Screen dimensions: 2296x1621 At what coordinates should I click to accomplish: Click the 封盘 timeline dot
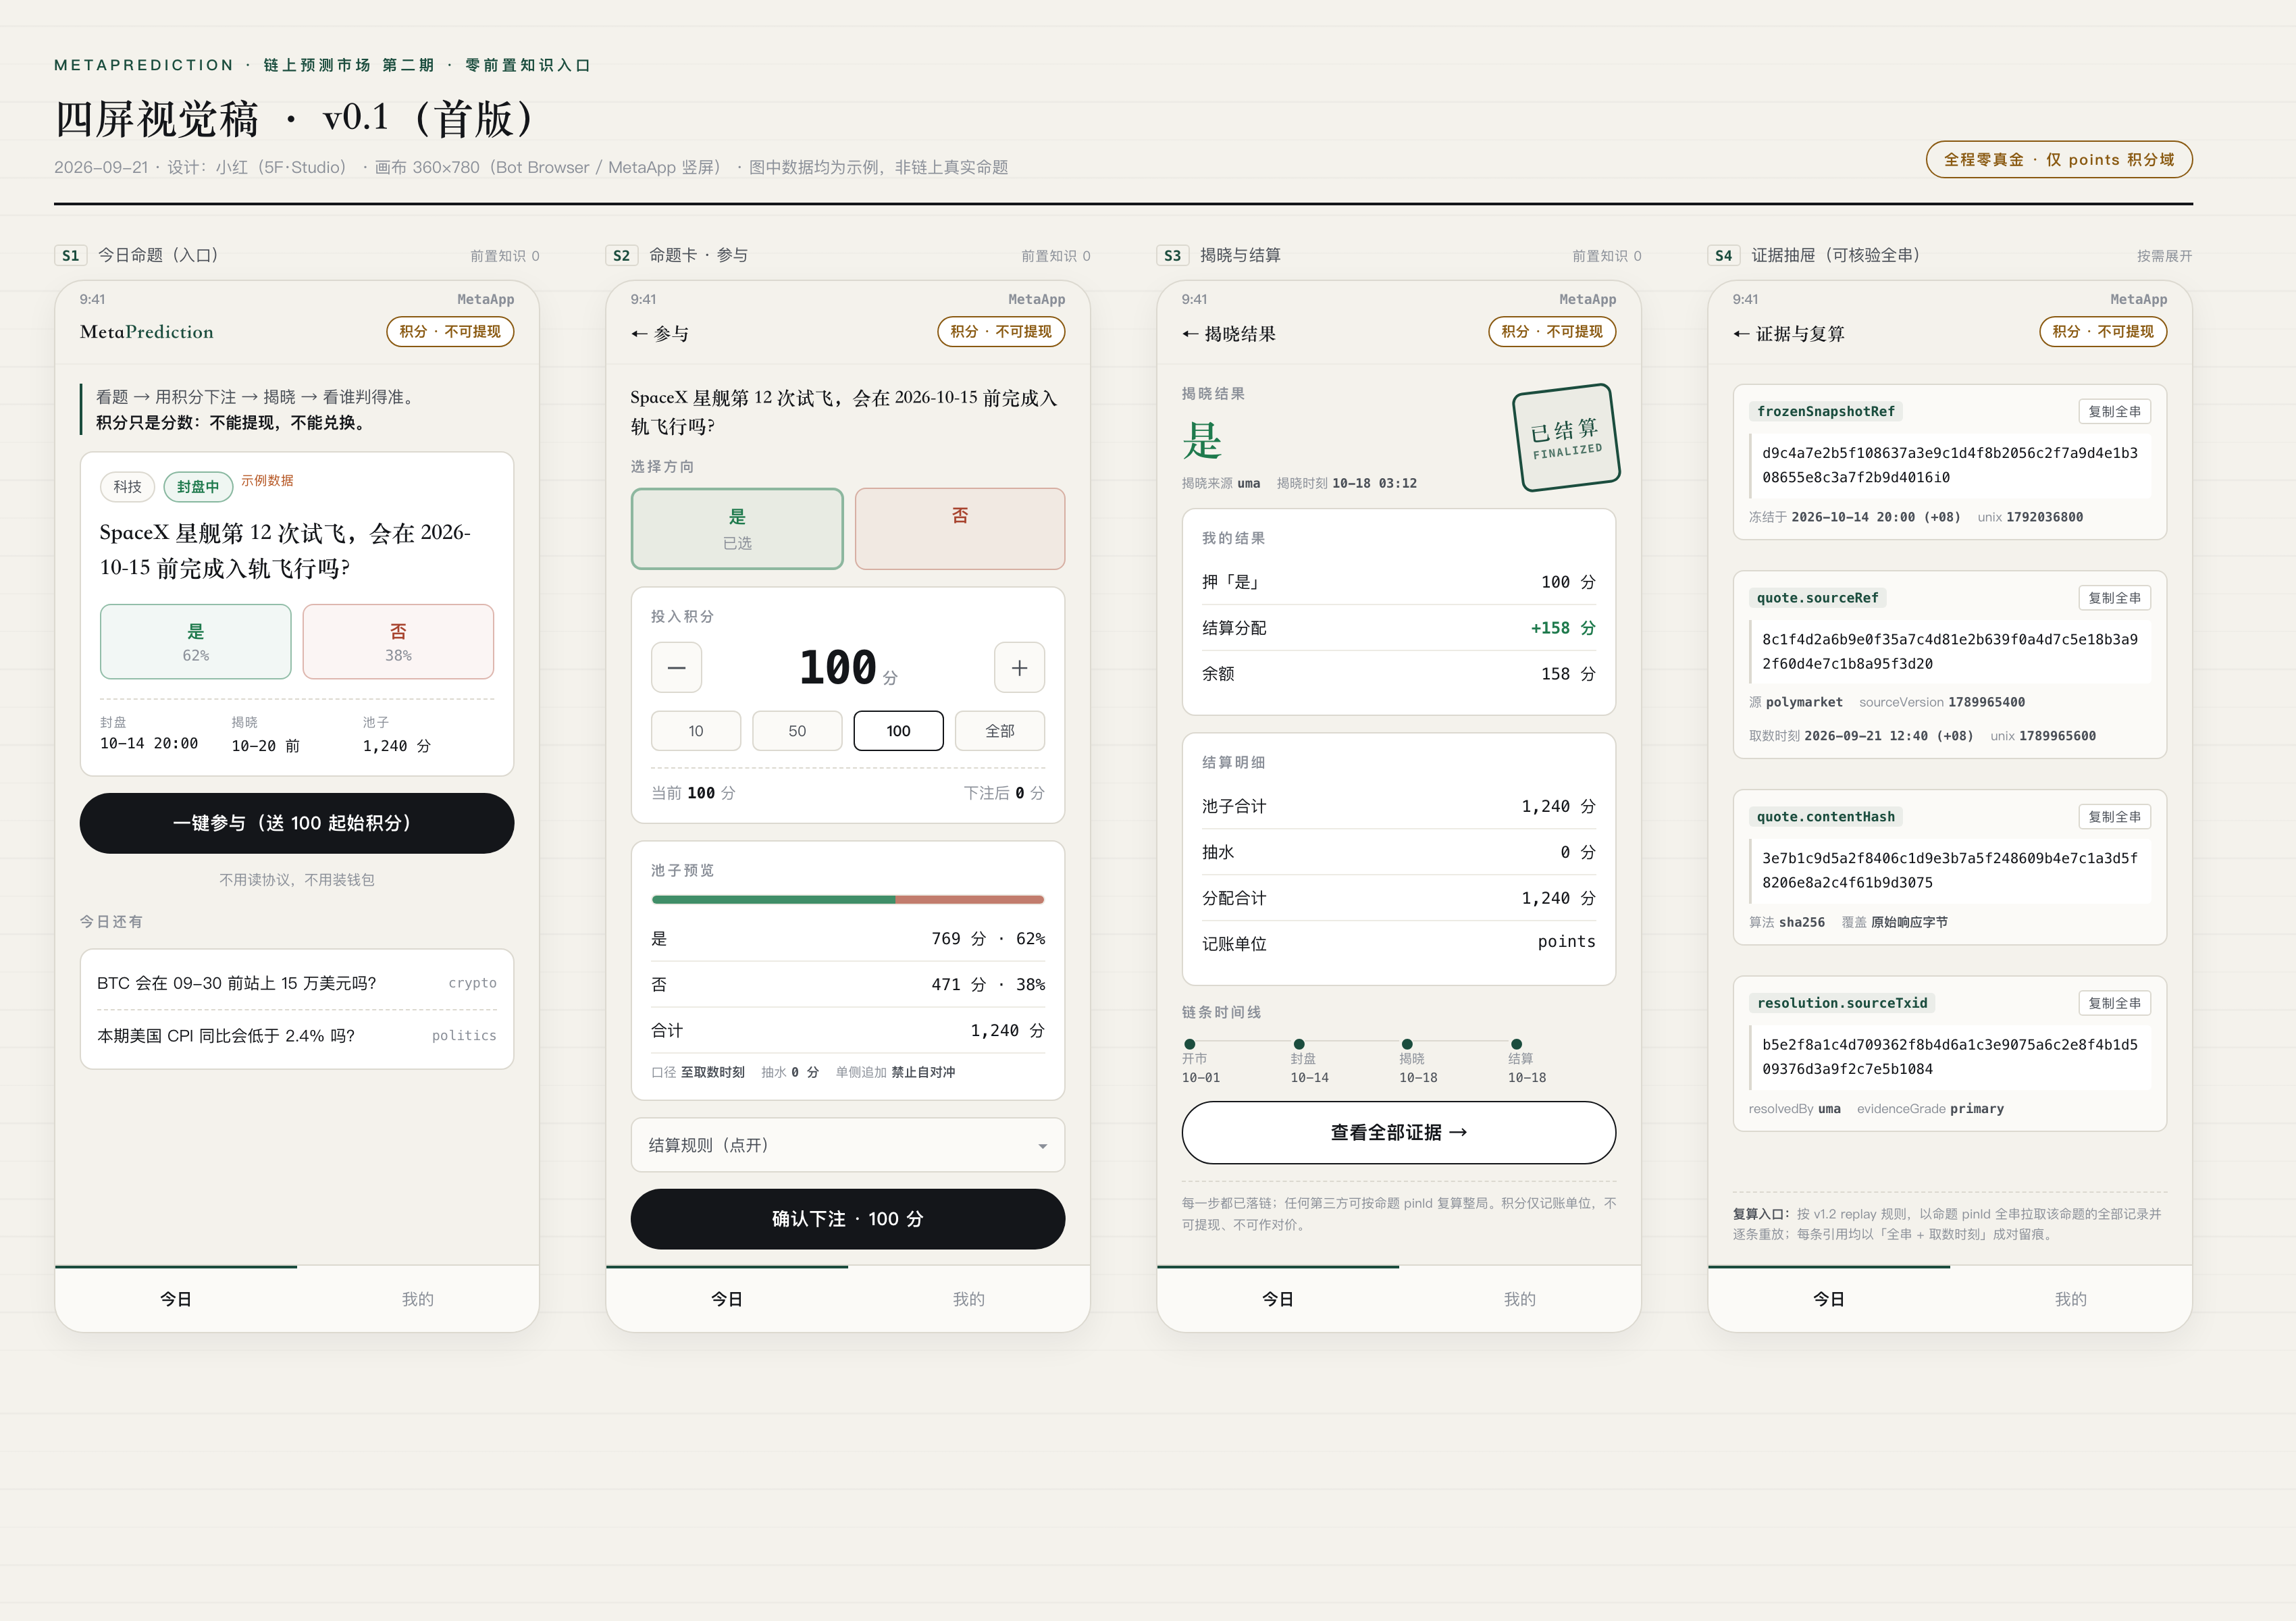click(x=1298, y=1044)
